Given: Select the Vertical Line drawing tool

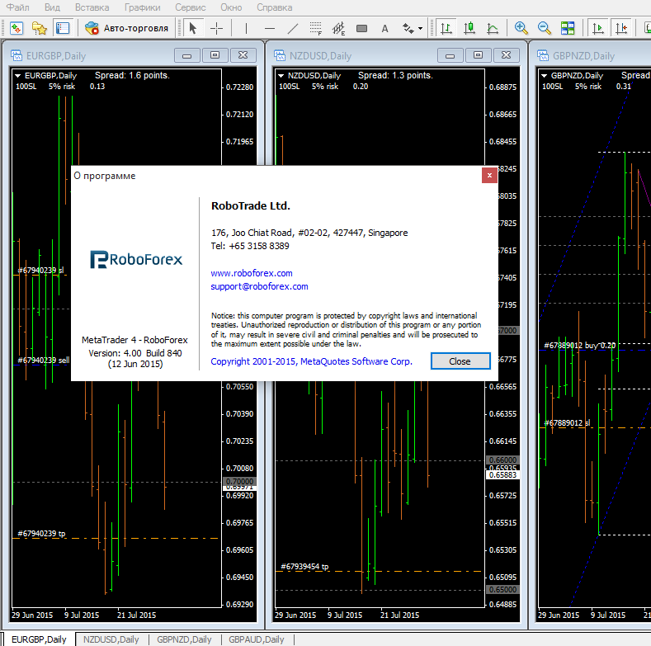Looking at the screenshot, I should coord(246,28).
